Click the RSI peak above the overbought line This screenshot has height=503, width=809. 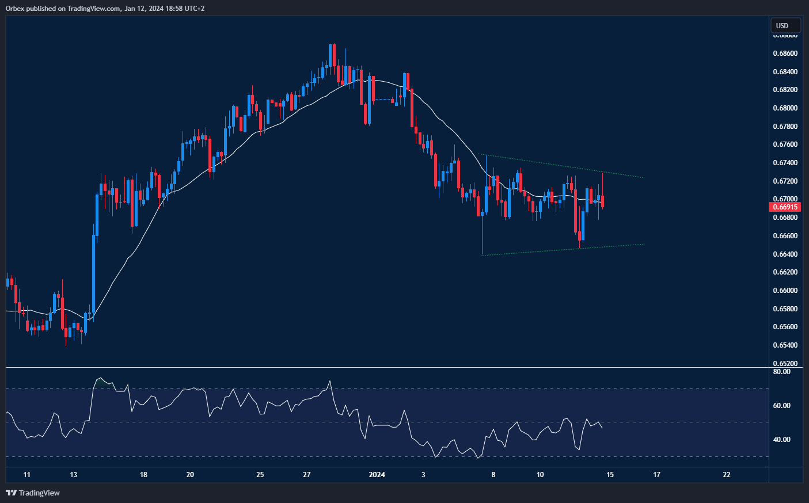[x=101, y=379]
